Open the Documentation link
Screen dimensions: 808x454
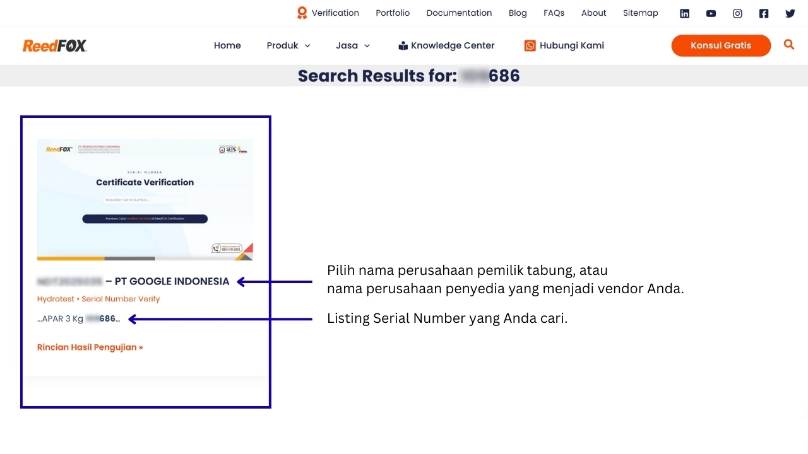(x=459, y=13)
